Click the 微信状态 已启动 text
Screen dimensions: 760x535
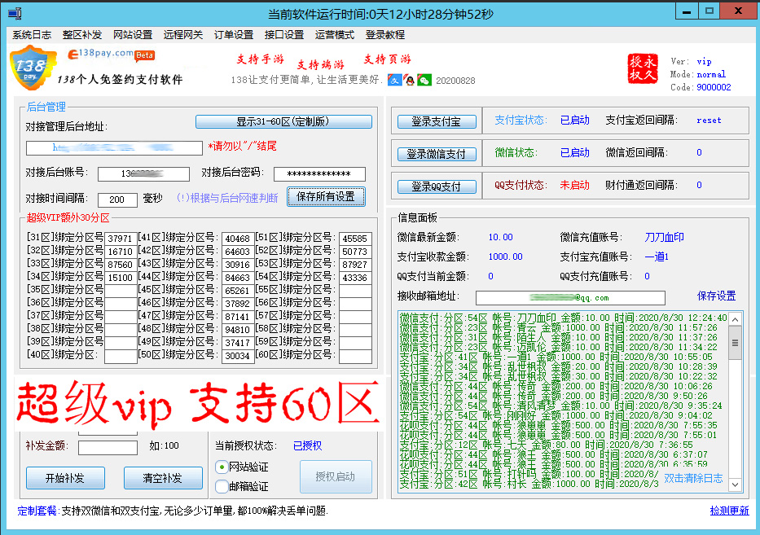coord(575,152)
